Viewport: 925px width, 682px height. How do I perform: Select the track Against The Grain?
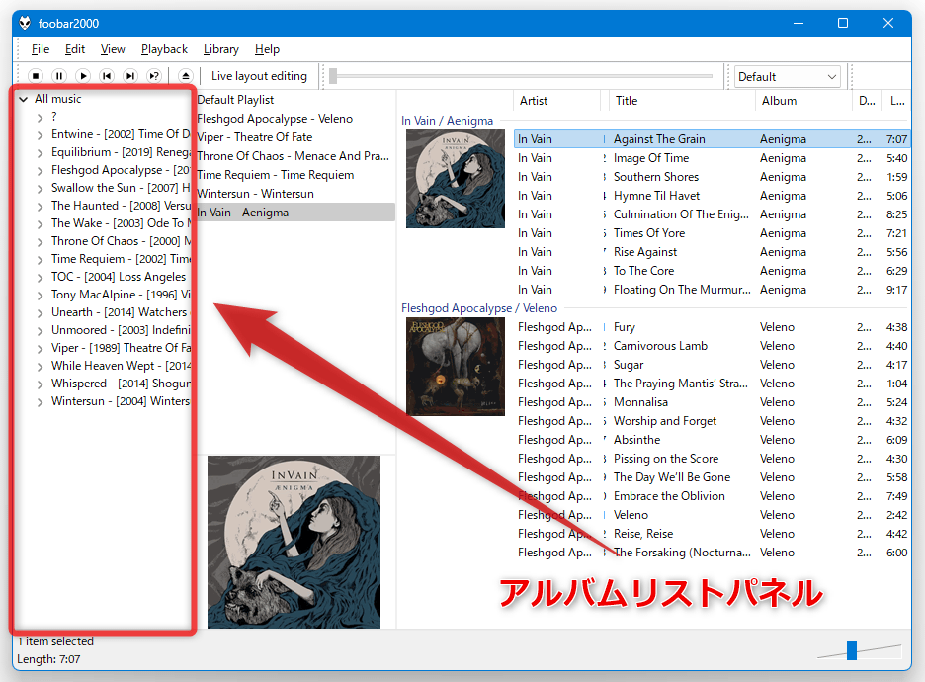click(x=713, y=139)
